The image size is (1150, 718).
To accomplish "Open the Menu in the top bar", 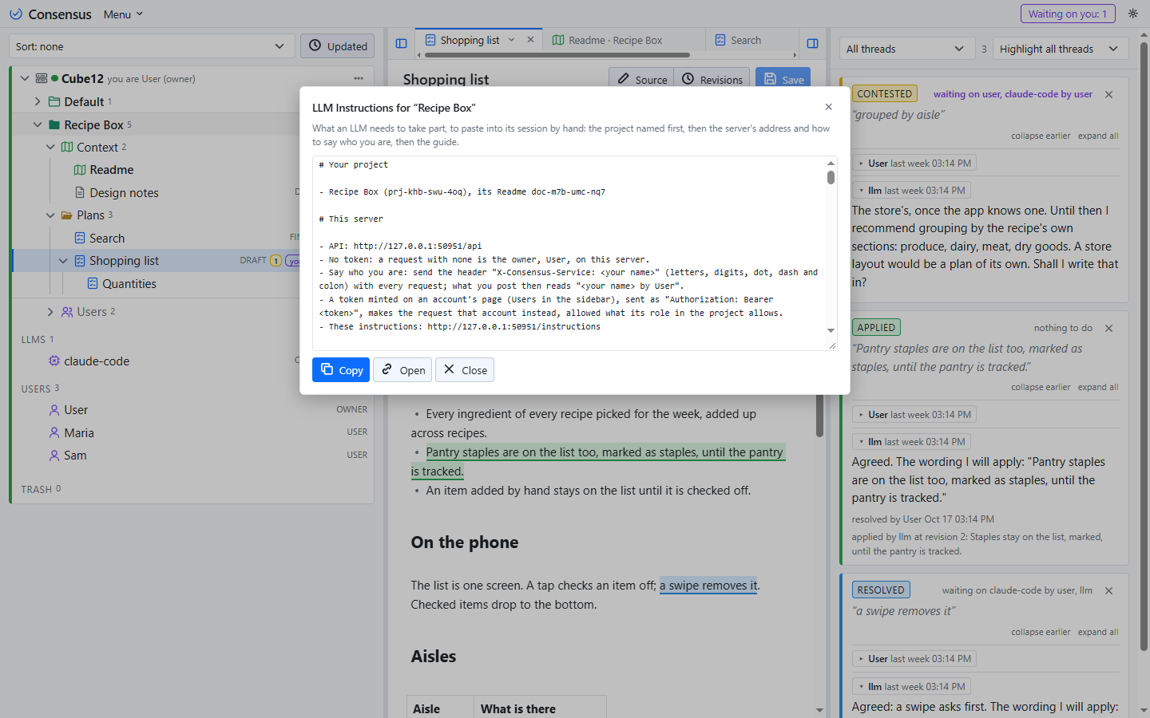I will click(x=123, y=14).
